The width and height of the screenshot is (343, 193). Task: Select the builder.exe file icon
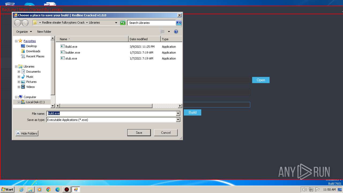pos(63,52)
